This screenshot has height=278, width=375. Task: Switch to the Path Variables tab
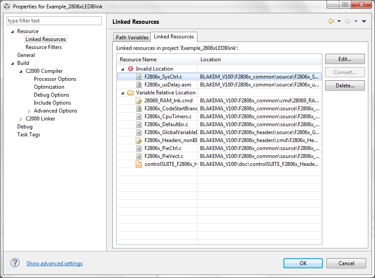(132, 38)
